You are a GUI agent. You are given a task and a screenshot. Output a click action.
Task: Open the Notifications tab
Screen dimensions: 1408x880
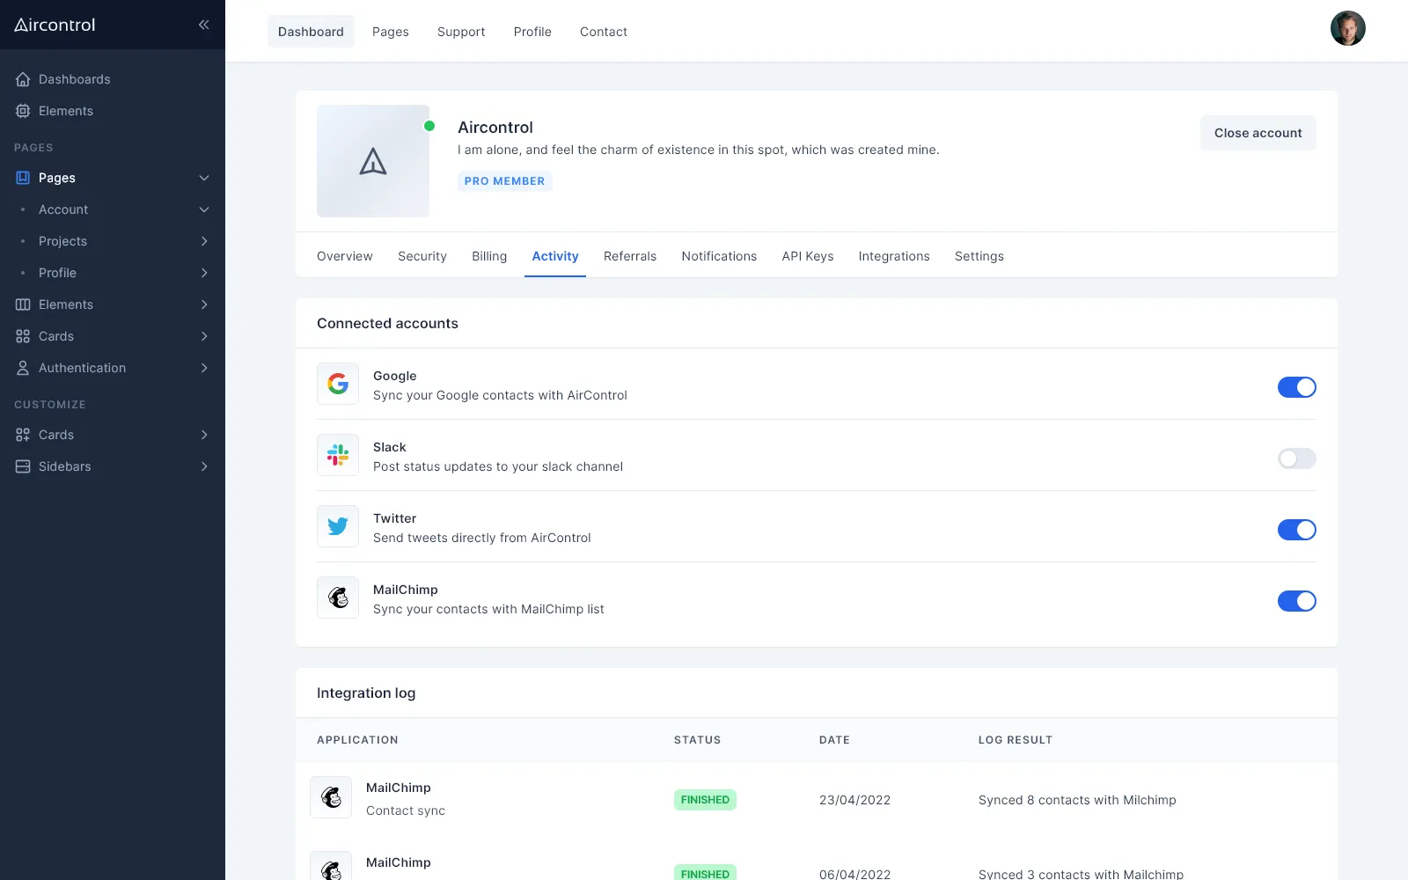tap(719, 256)
